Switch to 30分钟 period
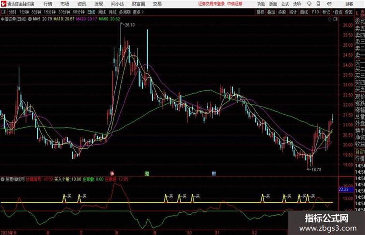Viewport: 365px width, 235px height. (x=64, y=12)
